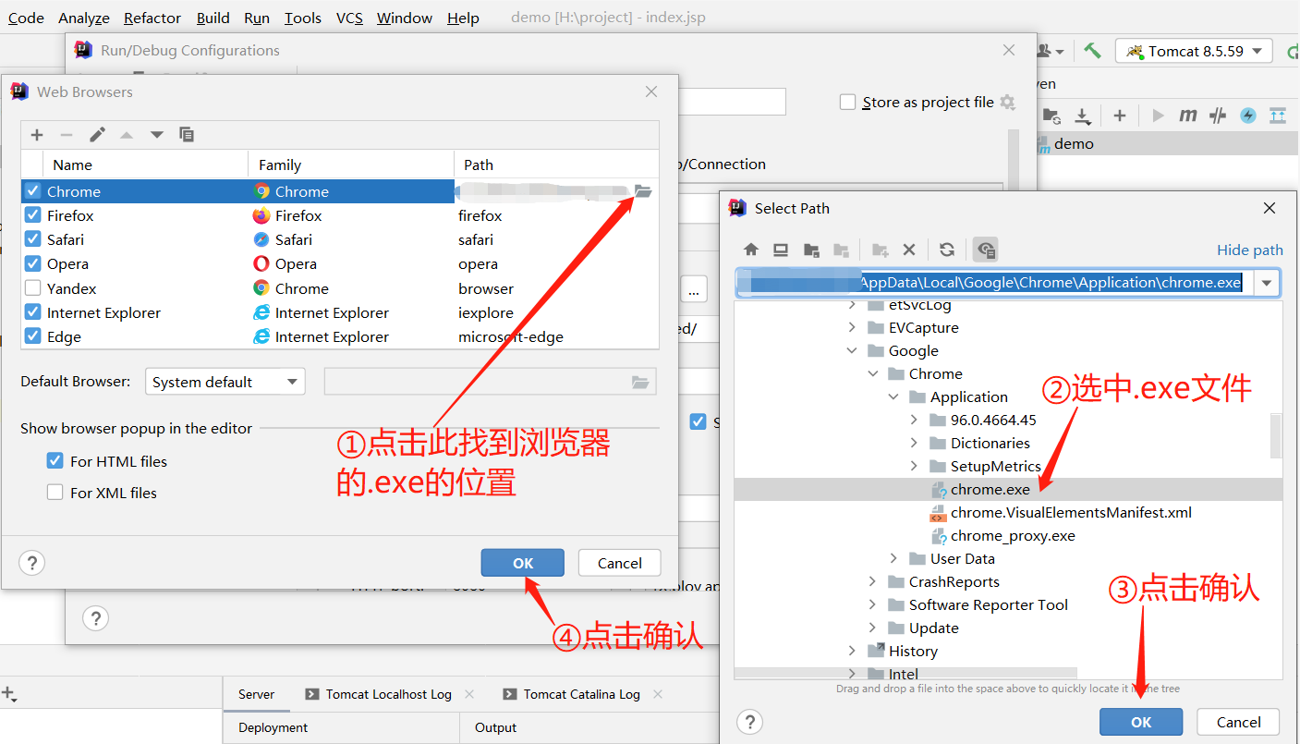Click the path text field in Select Path
Image resolution: width=1300 pixels, height=744 pixels.
coord(995,283)
